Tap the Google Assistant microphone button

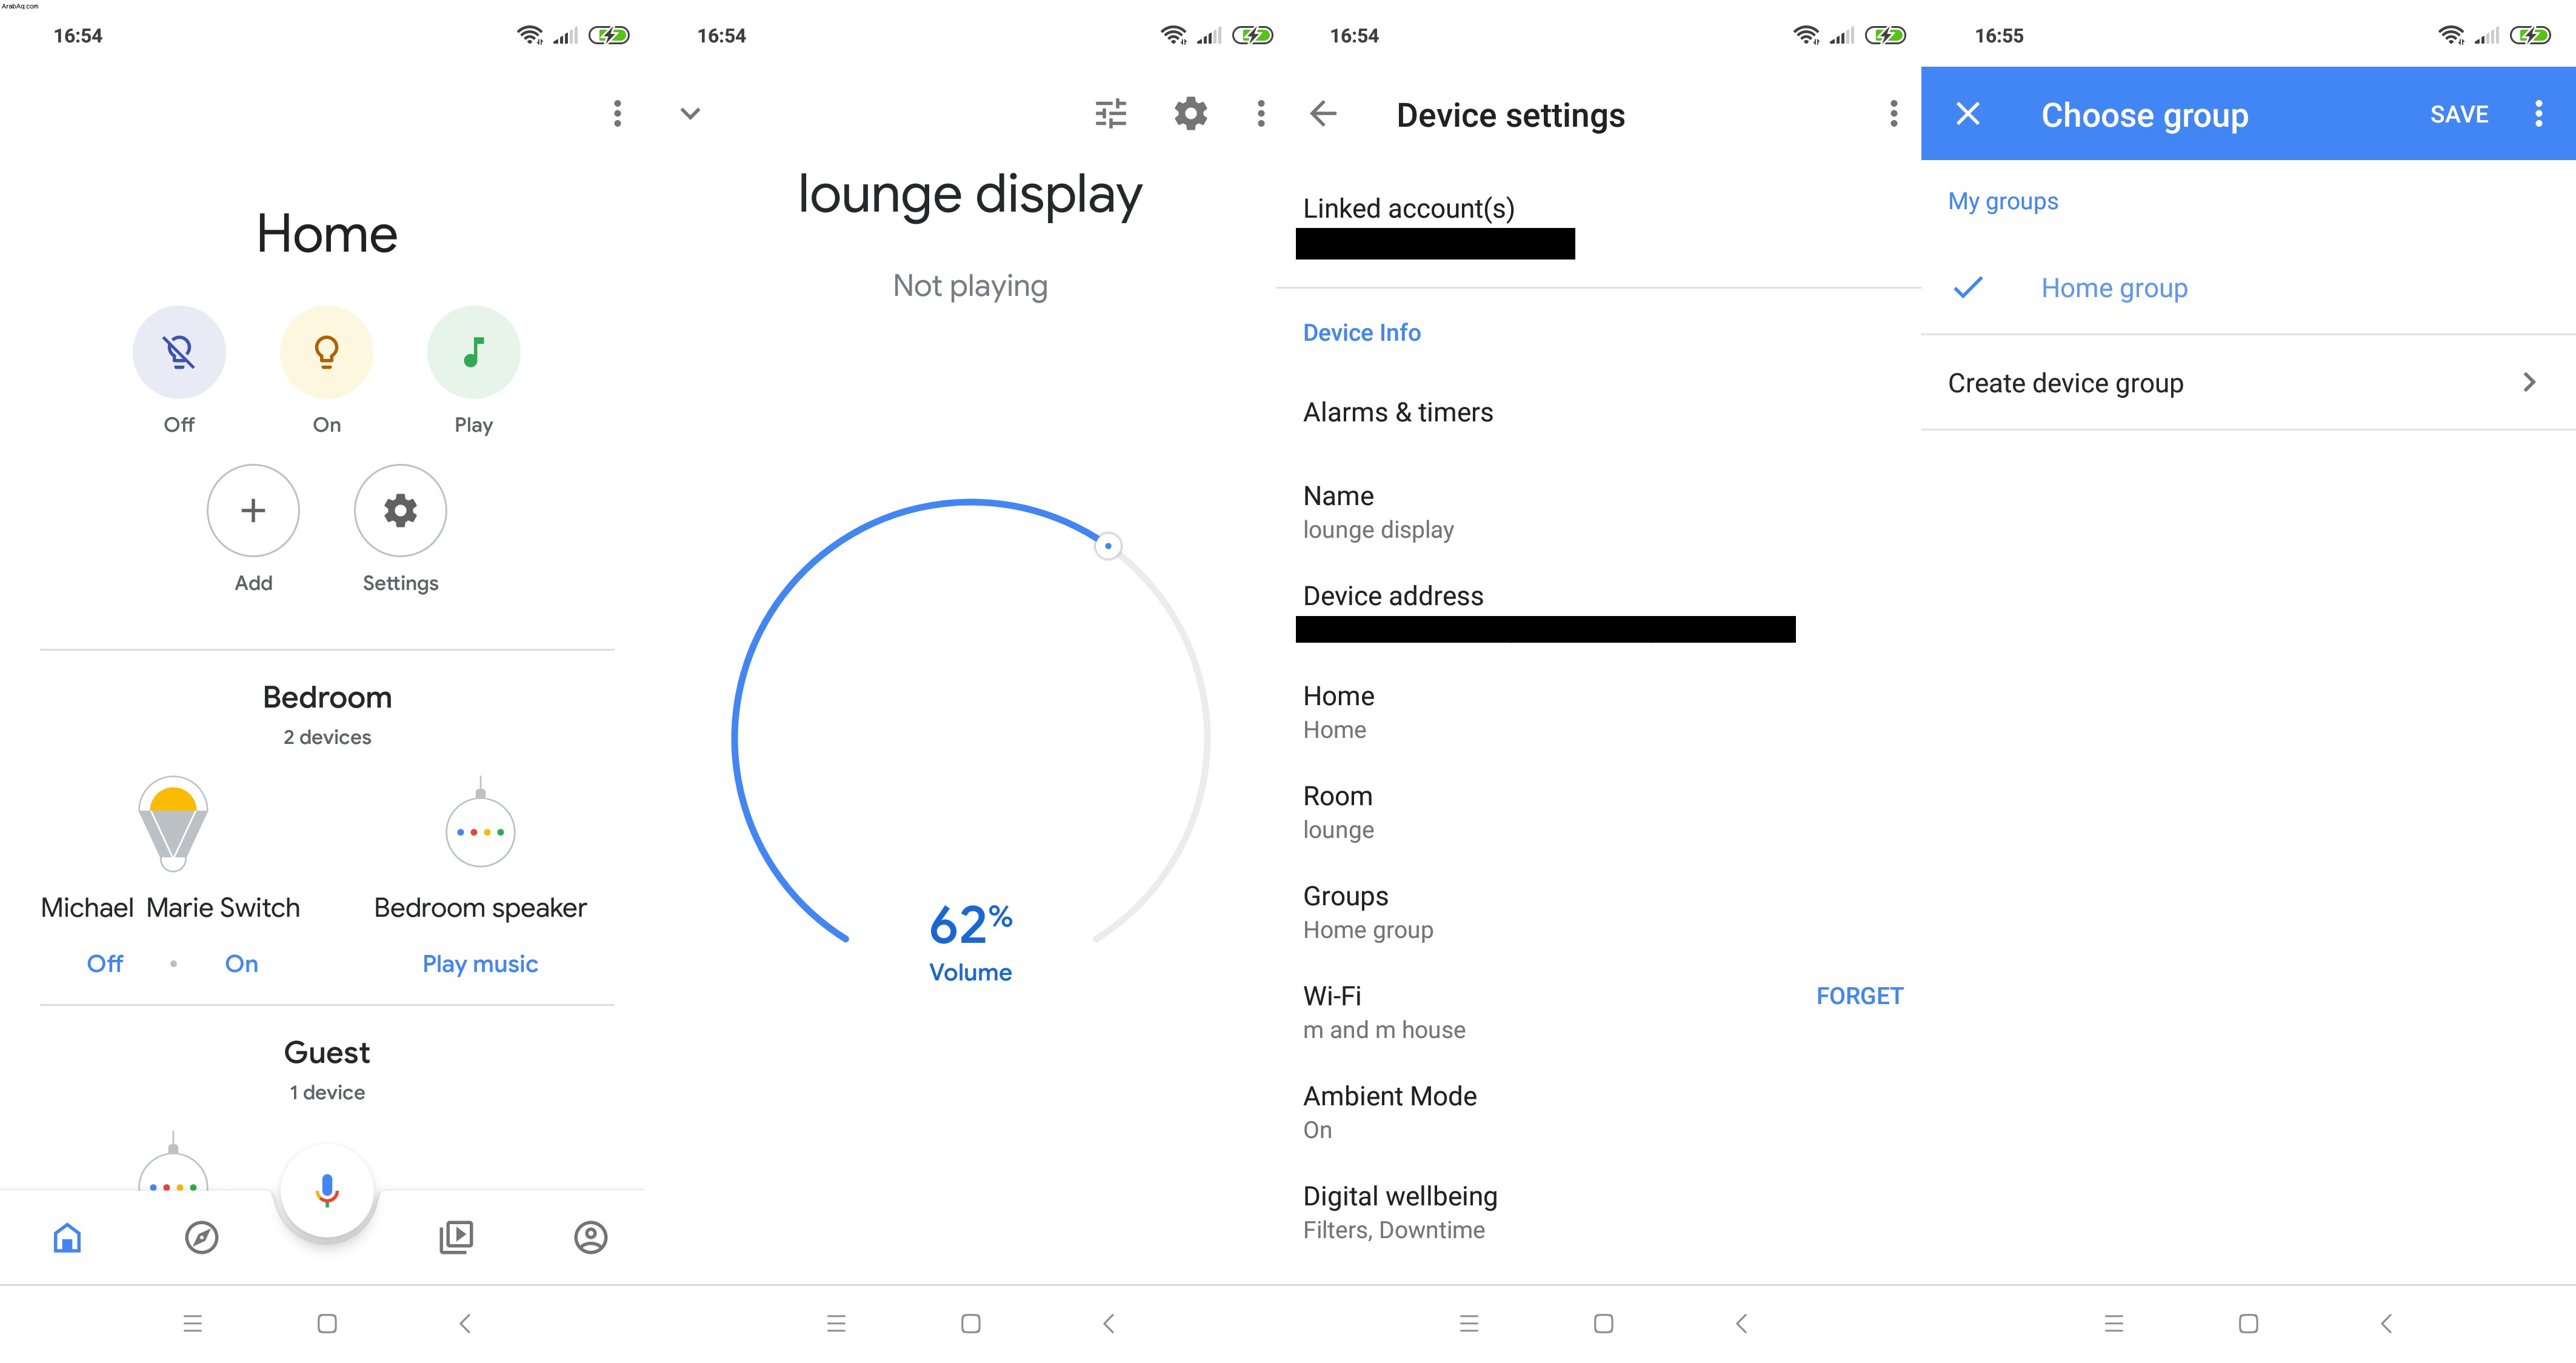pos(327,1191)
